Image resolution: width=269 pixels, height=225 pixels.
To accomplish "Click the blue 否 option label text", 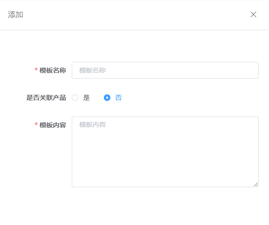I will click(118, 98).
